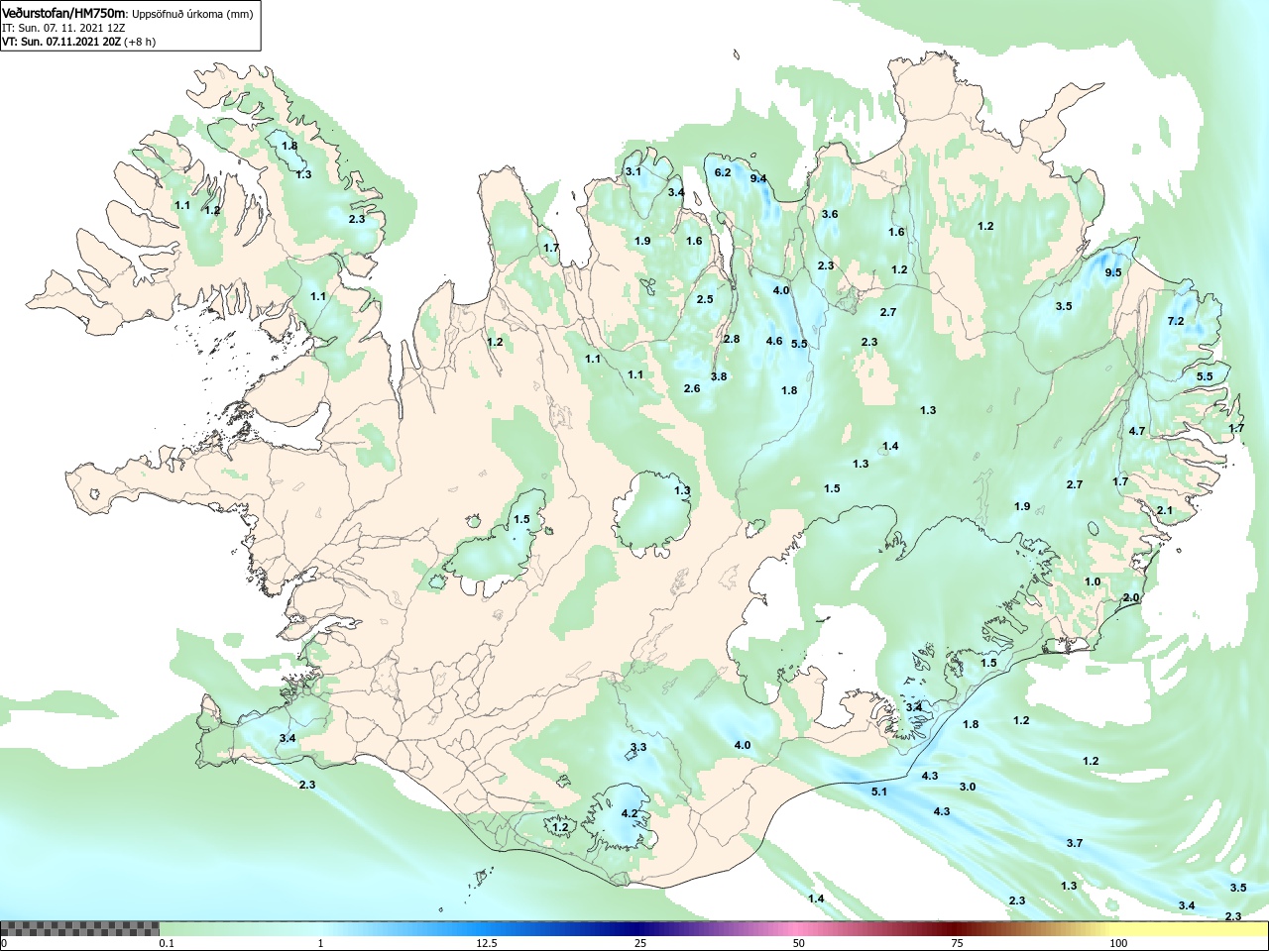
Task: Select the 2.0 value label
Action: click(x=1131, y=598)
